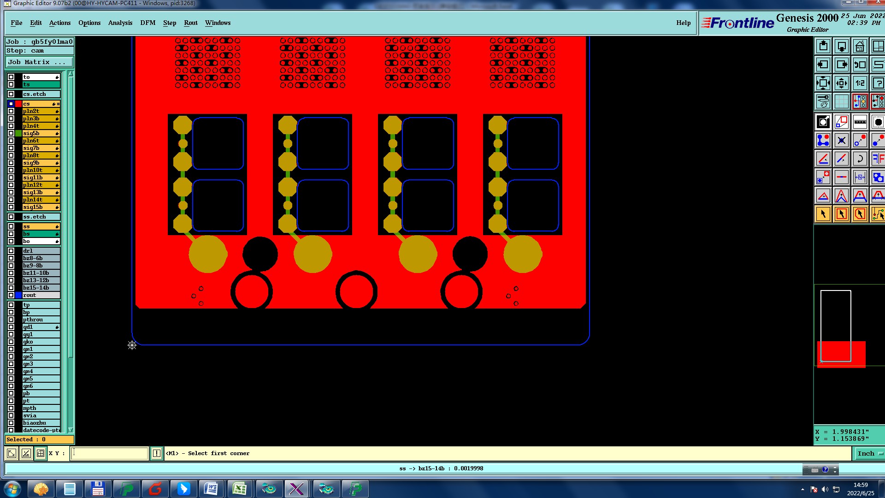
Task: Toggle the checkbox for layer sig5b
Action: [11, 133]
